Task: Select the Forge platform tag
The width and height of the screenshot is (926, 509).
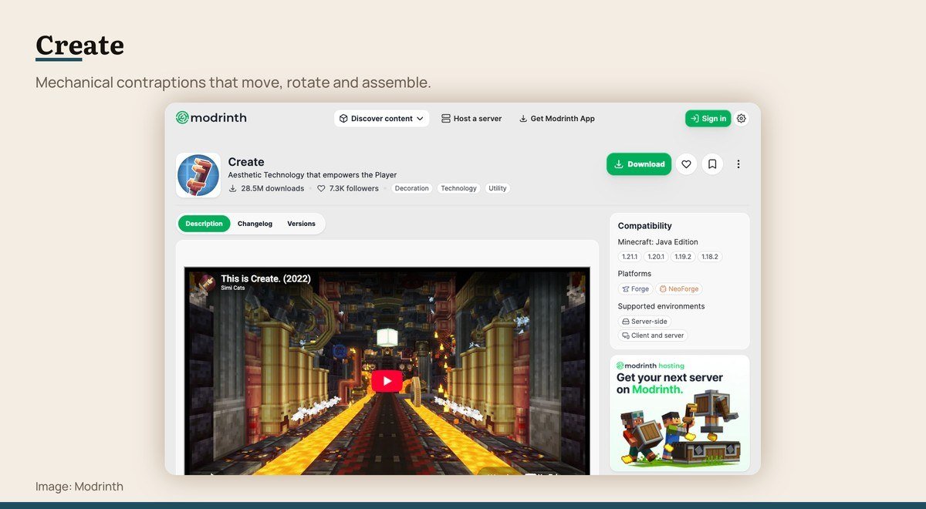Action: [x=635, y=289]
